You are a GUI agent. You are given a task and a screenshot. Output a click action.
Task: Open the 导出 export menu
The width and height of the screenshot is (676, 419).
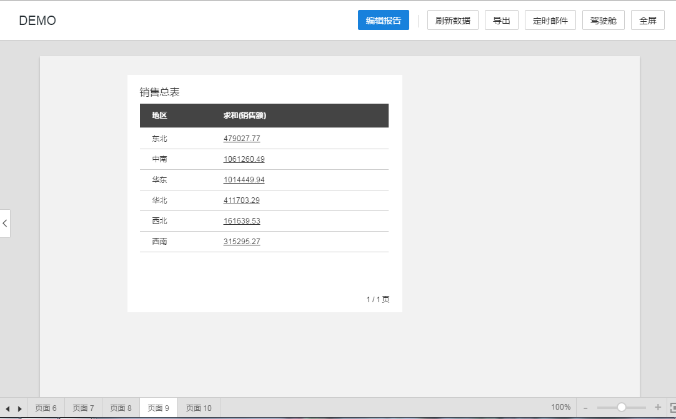502,21
